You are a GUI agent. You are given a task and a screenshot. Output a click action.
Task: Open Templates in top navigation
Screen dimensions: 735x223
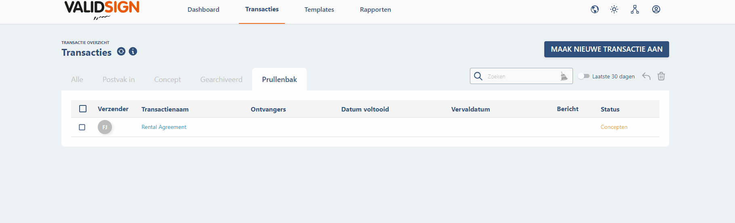319,9
